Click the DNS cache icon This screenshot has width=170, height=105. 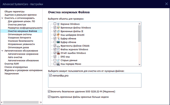pyautogui.click(x=58, y=57)
